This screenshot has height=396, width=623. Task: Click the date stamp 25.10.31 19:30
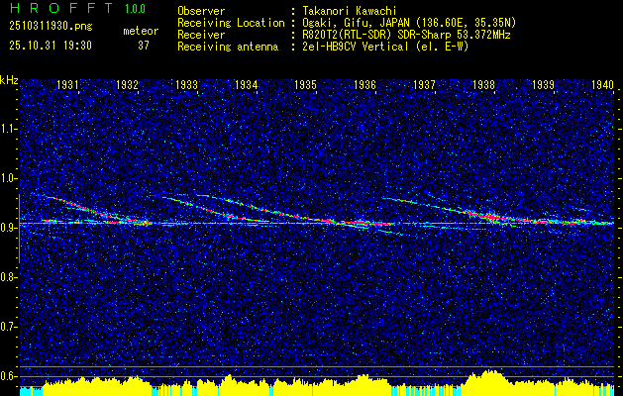(51, 46)
